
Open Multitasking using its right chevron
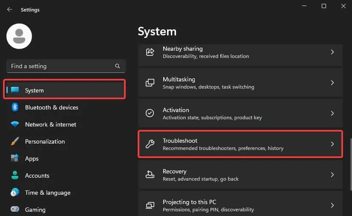click(x=332, y=83)
